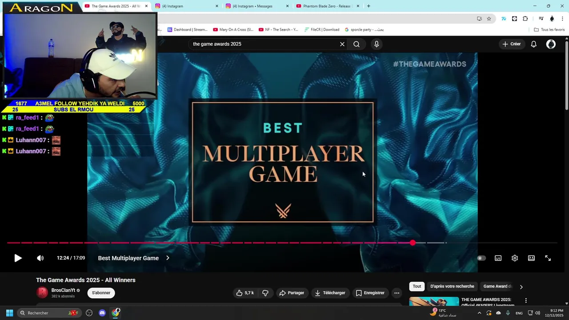The width and height of the screenshot is (569, 320).
Task: Play the paused YouTube video
Action: tap(18, 258)
